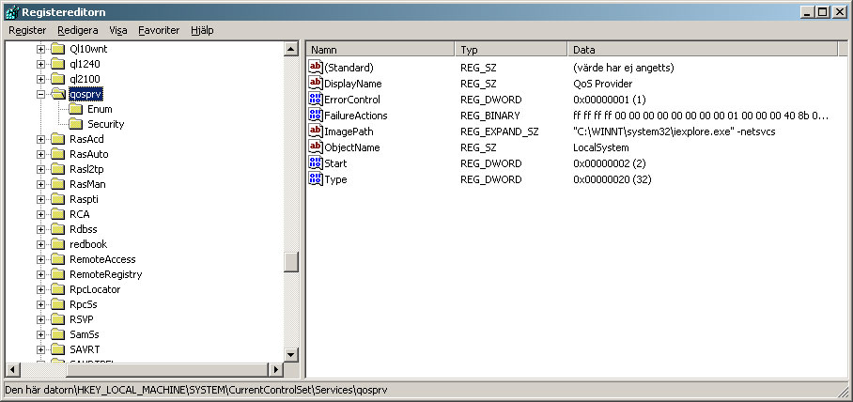Click the ImagePath string value icon

[x=315, y=131]
